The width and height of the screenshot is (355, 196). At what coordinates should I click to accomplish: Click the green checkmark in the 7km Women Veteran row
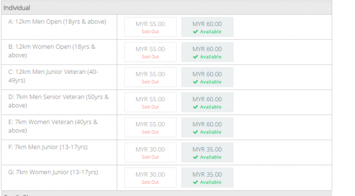[196, 132]
